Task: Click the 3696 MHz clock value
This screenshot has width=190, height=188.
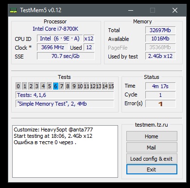Action: tap(52, 47)
